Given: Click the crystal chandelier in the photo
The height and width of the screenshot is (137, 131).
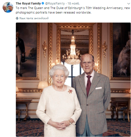Looking at the screenshot, I should [73, 50].
